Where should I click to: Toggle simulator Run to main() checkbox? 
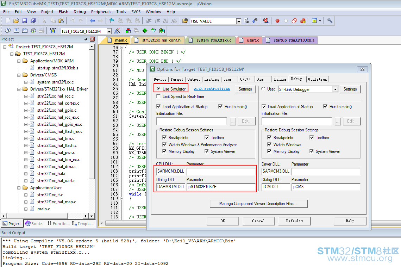(x=220, y=106)
